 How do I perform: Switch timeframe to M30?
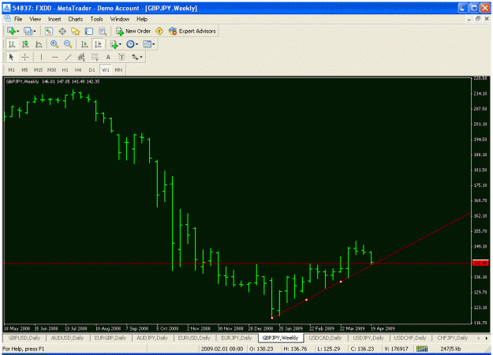[x=51, y=69]
